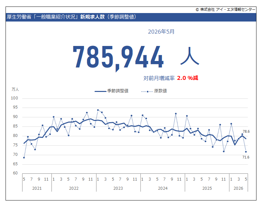Click the 95 y-axis label
262x207 pixels.
click(15, 107)
